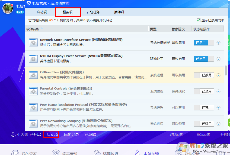Viewport: 230px width, 155px height.
Task: Toggle Peer Name Resolution Protocol switch
Action: pyautogui.click(x=204, y=108)
